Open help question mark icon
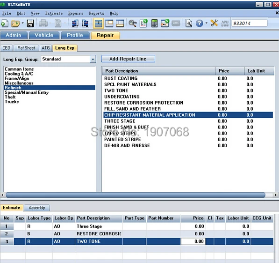 [199, 23]
